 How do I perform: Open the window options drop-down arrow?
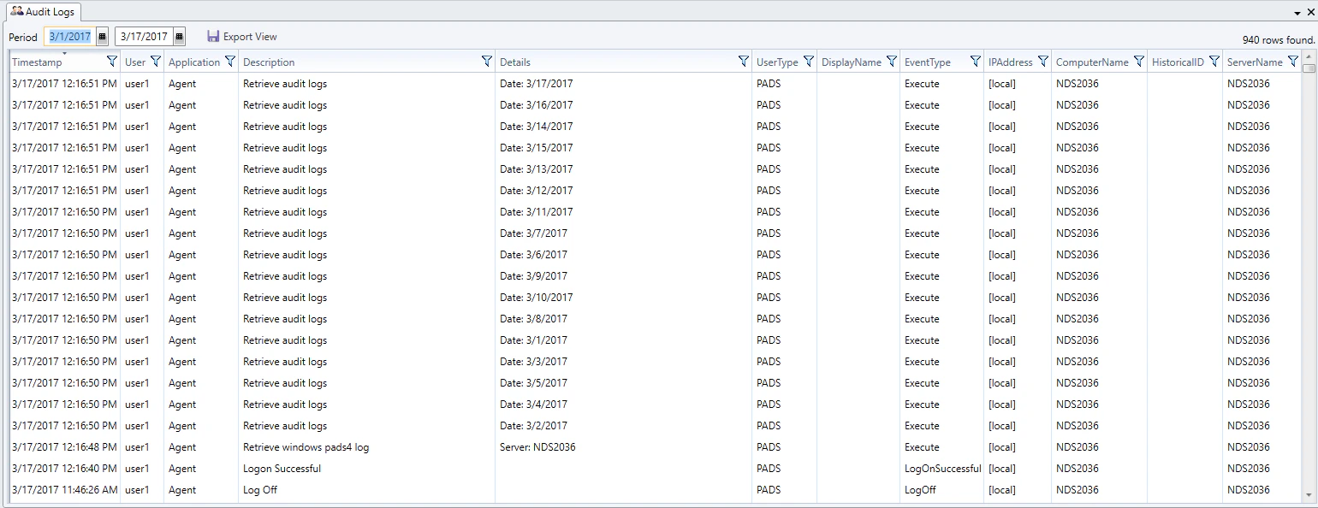(x=1298, y=12)
